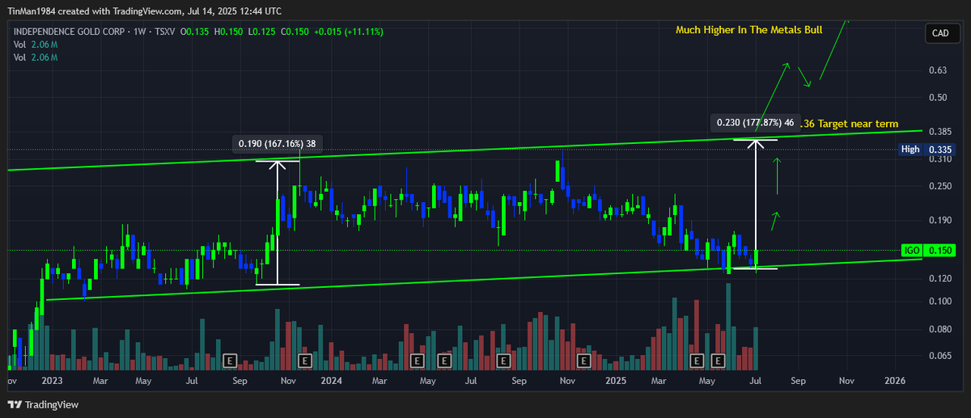Image resolution: width=971 pixels, height=418 pixels.
Task: Click the 0.120 price axis label
Action: pos(940,279)
